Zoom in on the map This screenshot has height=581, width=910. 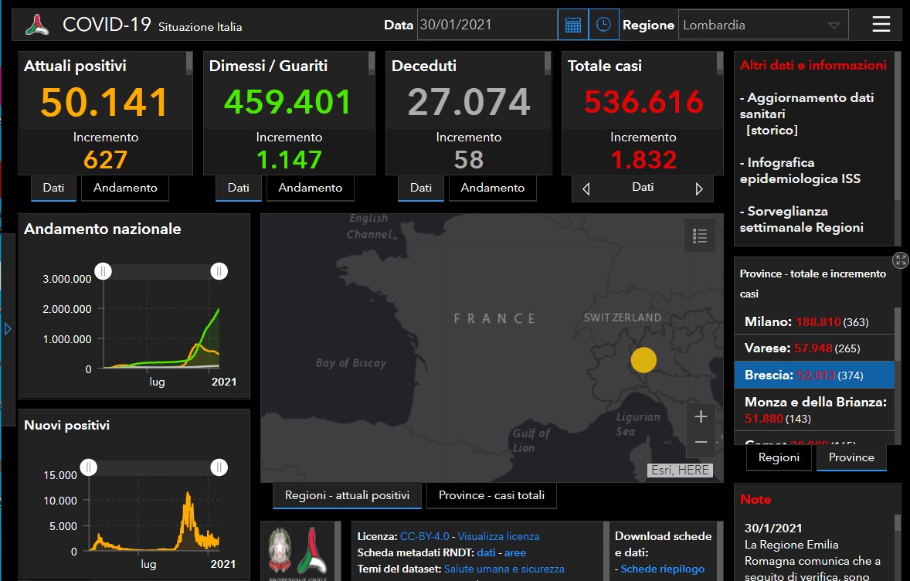[701, 417]
